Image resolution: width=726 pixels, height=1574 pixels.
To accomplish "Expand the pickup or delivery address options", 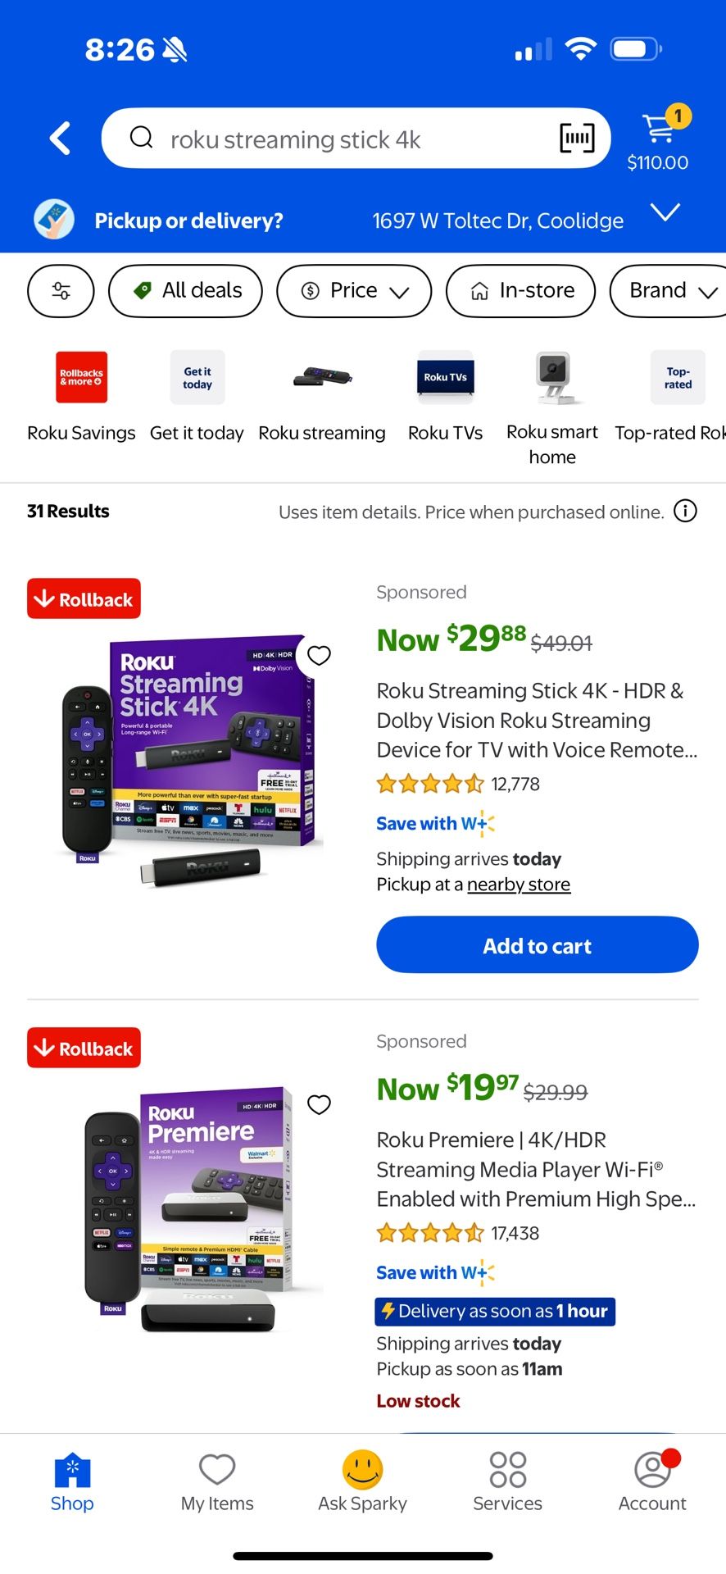I will click(665, 213).
